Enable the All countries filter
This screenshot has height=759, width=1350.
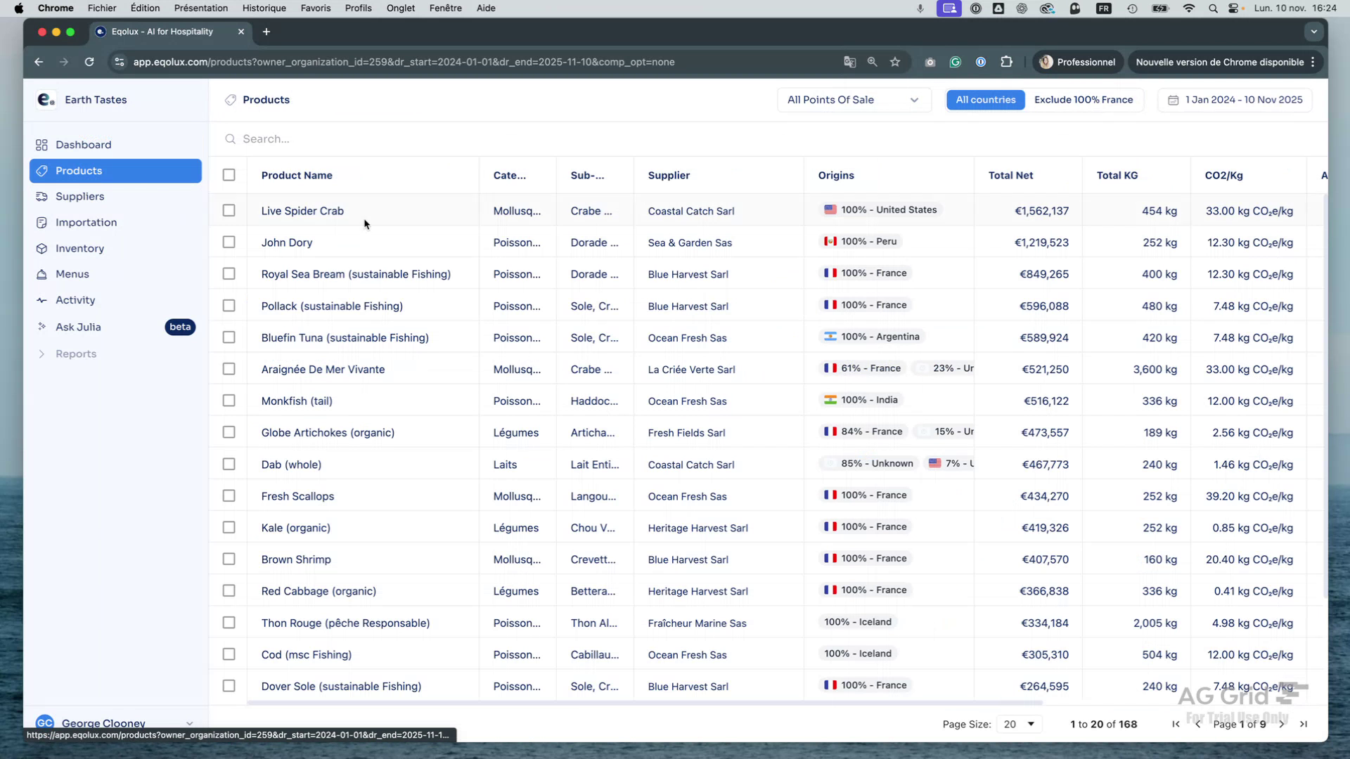(x=984, y=99)
